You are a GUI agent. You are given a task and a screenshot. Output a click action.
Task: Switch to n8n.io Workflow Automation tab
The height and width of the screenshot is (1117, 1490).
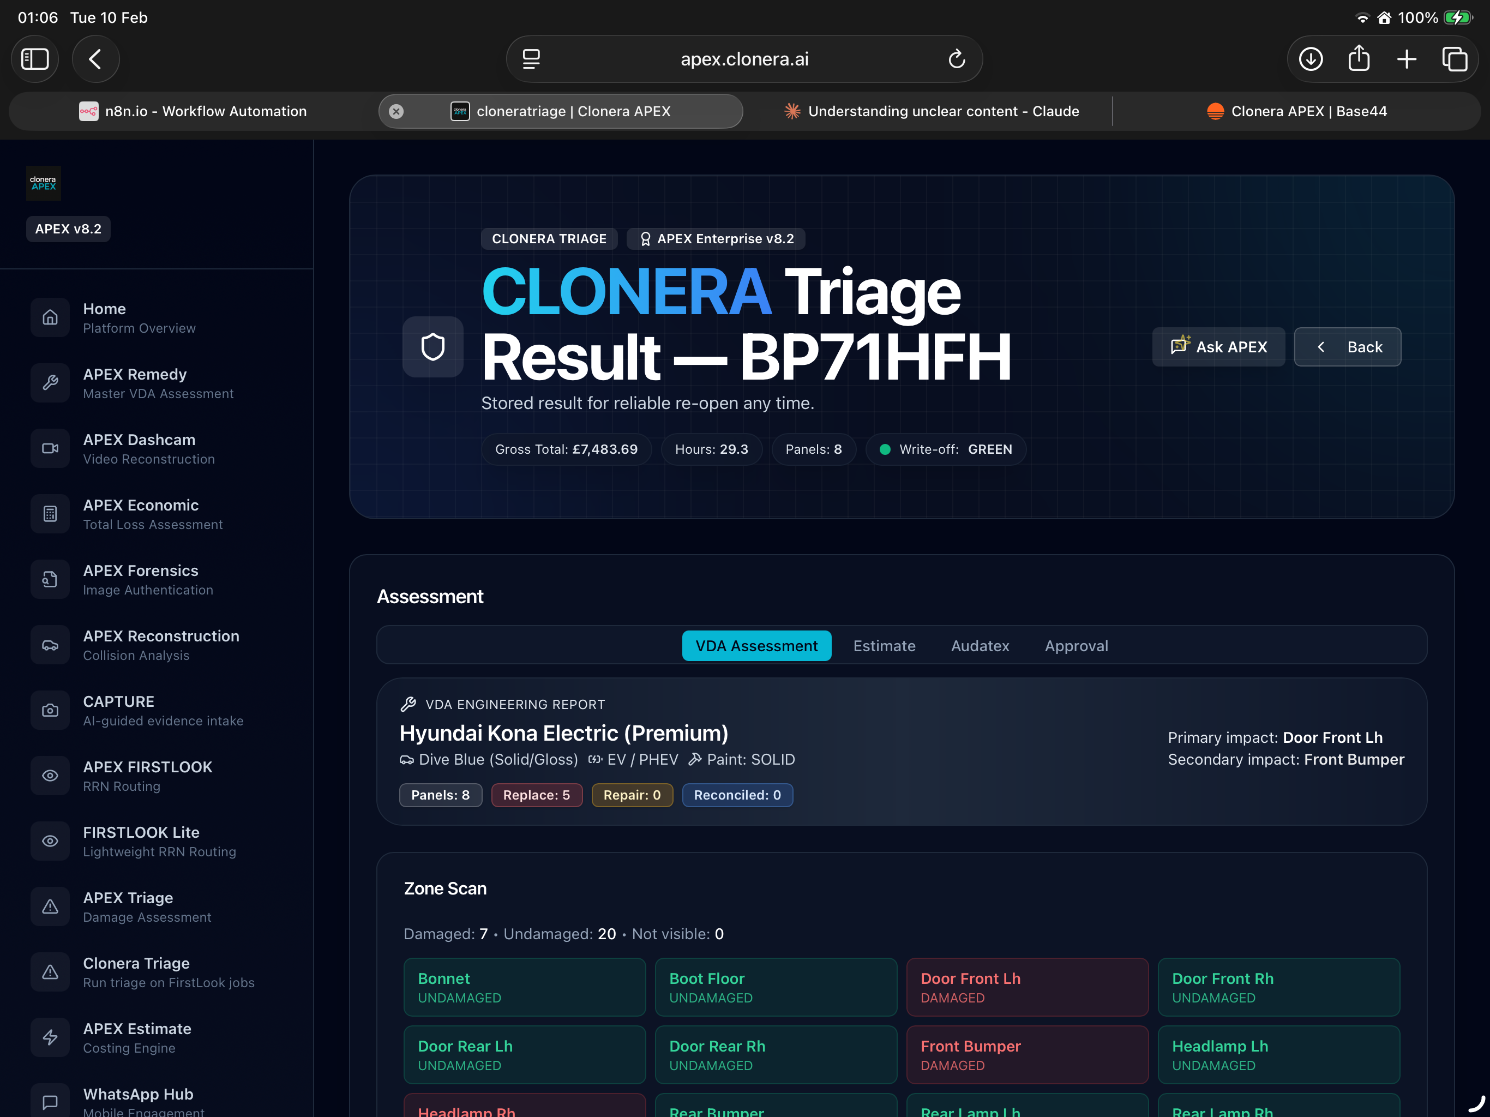click(193, 111)
